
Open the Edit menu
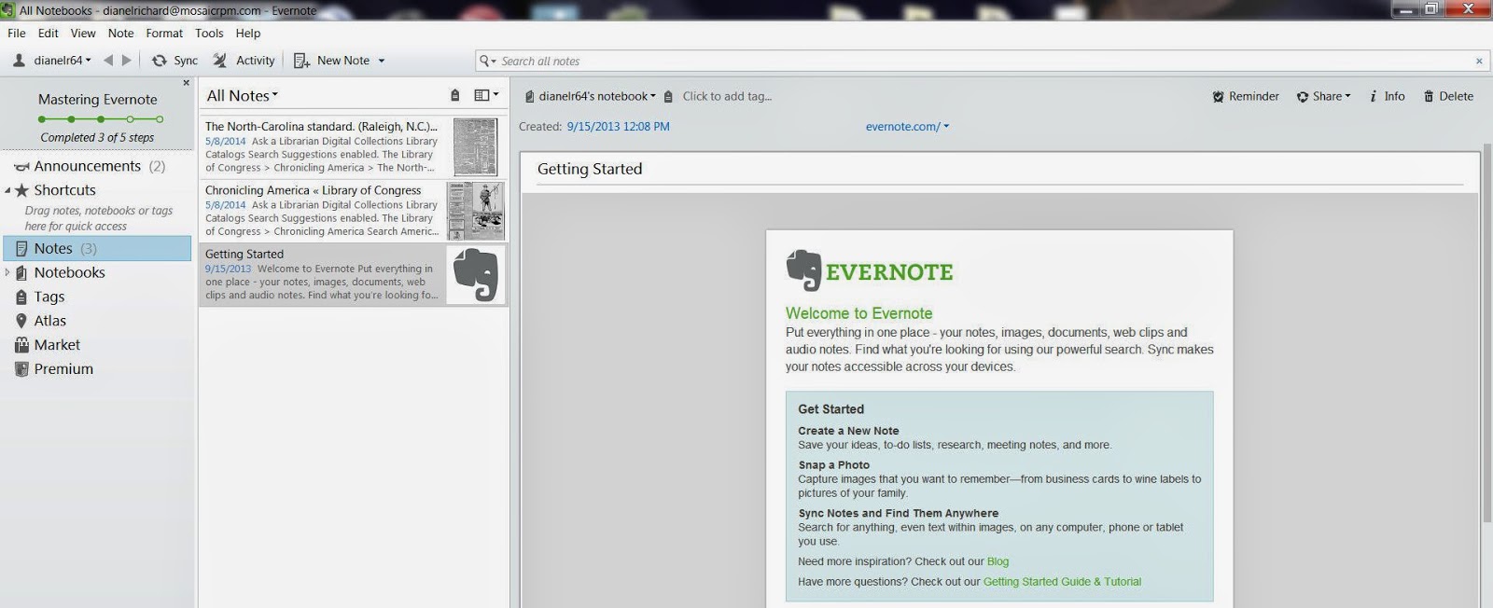click(49, 34)
